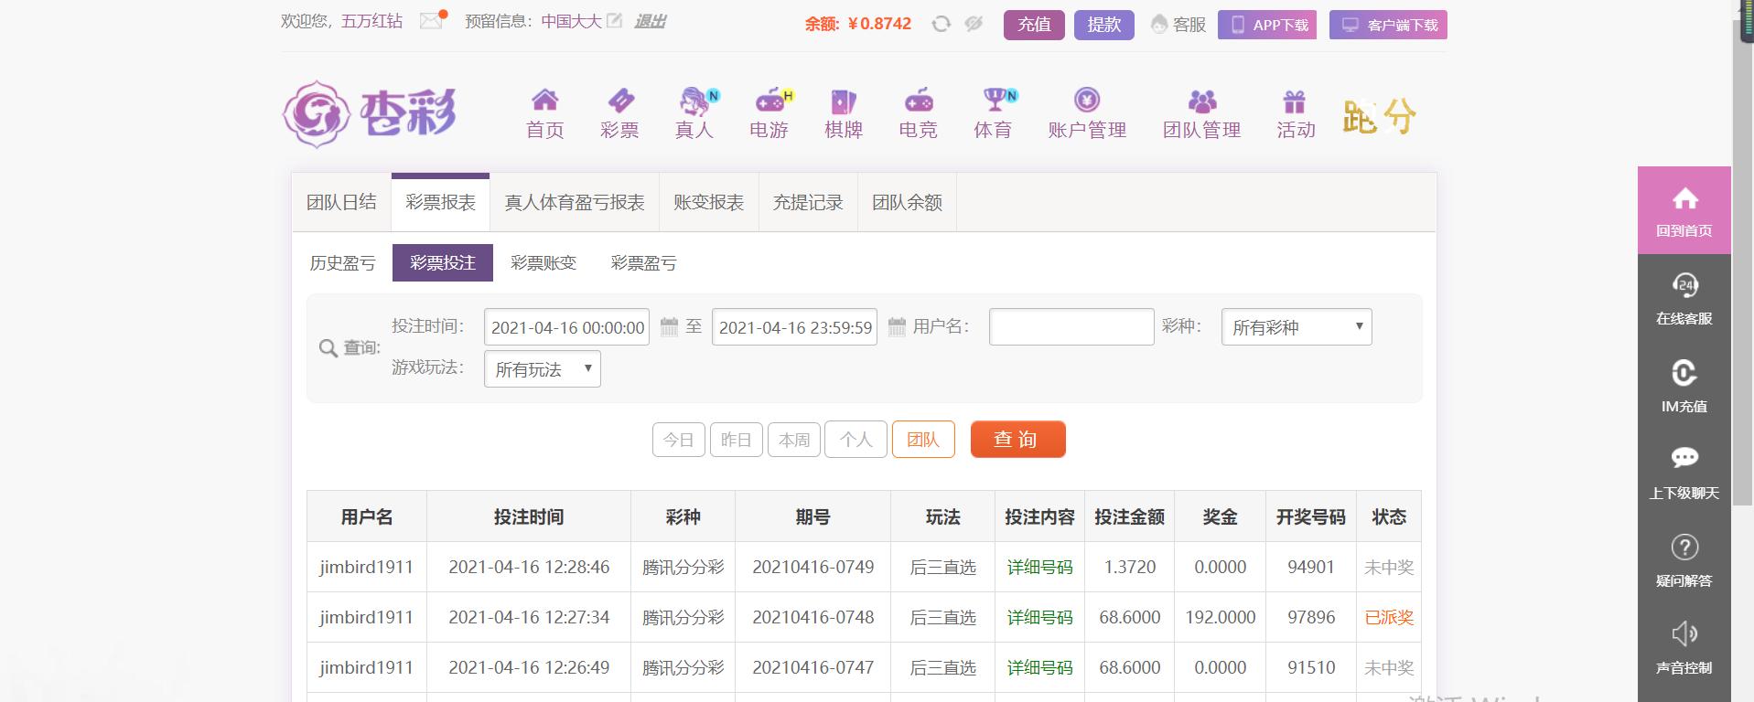Click the 192.0000 prize cell
This screenshot has width=1754, height=702.
click(x=1221, y=617)
